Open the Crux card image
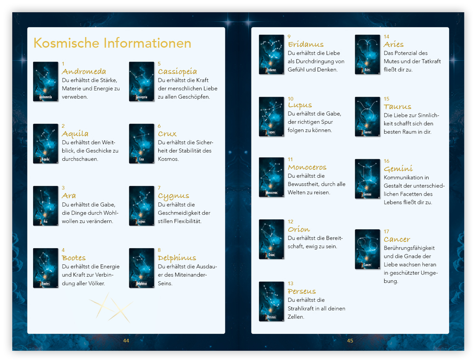The image size is (476, 363). click(x=142, y=144)
